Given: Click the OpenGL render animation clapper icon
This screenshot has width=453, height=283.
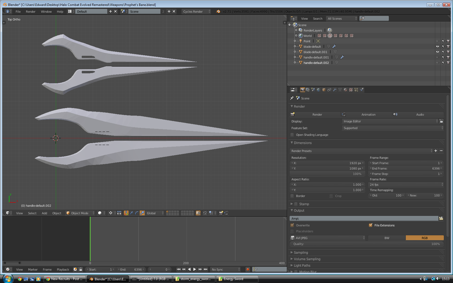Looking at the screenshot, I should click(x=226, y=213).
